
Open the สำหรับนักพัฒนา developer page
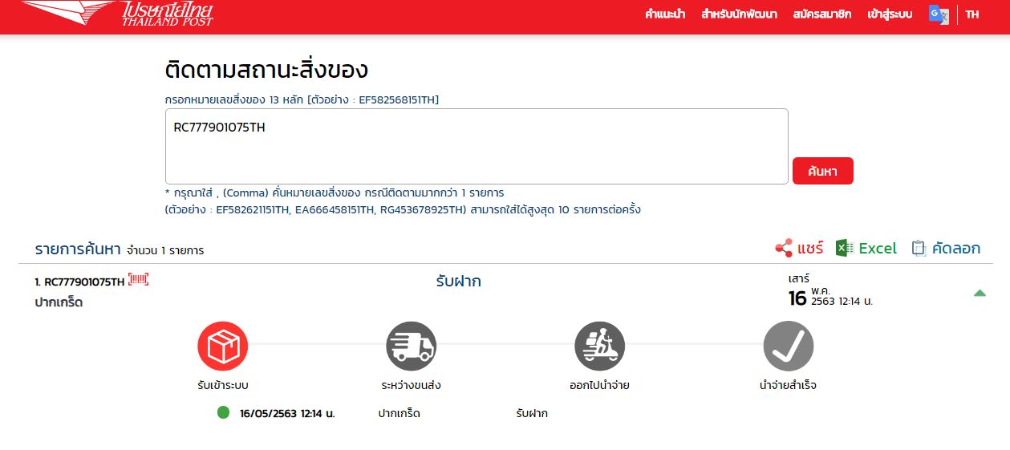click(x=739, y=14)
